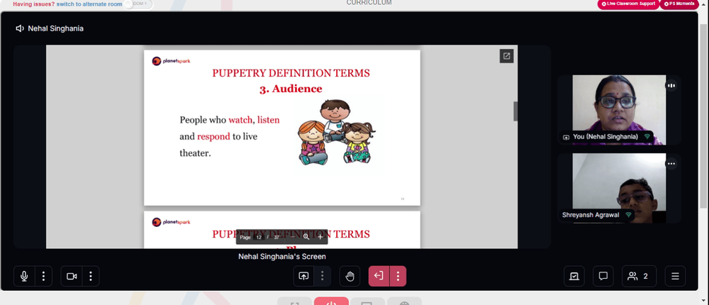
Task: Open microphone options three-dot menu
Action: (x=43, y=276)
